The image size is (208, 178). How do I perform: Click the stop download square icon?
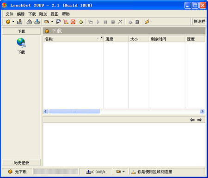coord(113,22)
